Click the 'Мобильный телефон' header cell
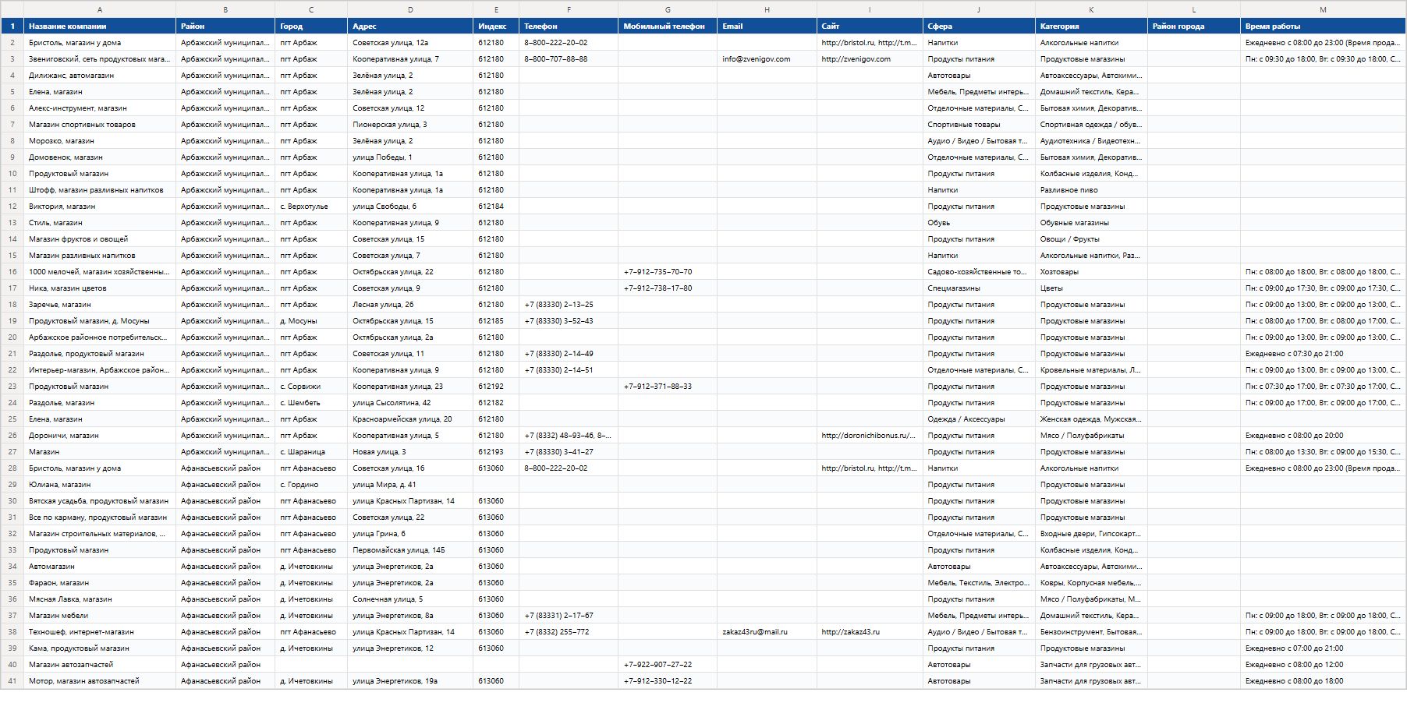Image resolution: width=1407 pixels, height=703 pixels. (x=668, y=26)
